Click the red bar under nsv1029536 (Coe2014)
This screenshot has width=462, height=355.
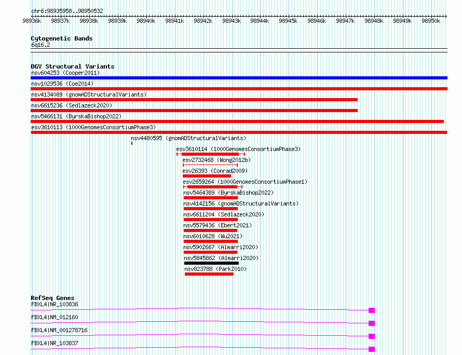point(239,89)
